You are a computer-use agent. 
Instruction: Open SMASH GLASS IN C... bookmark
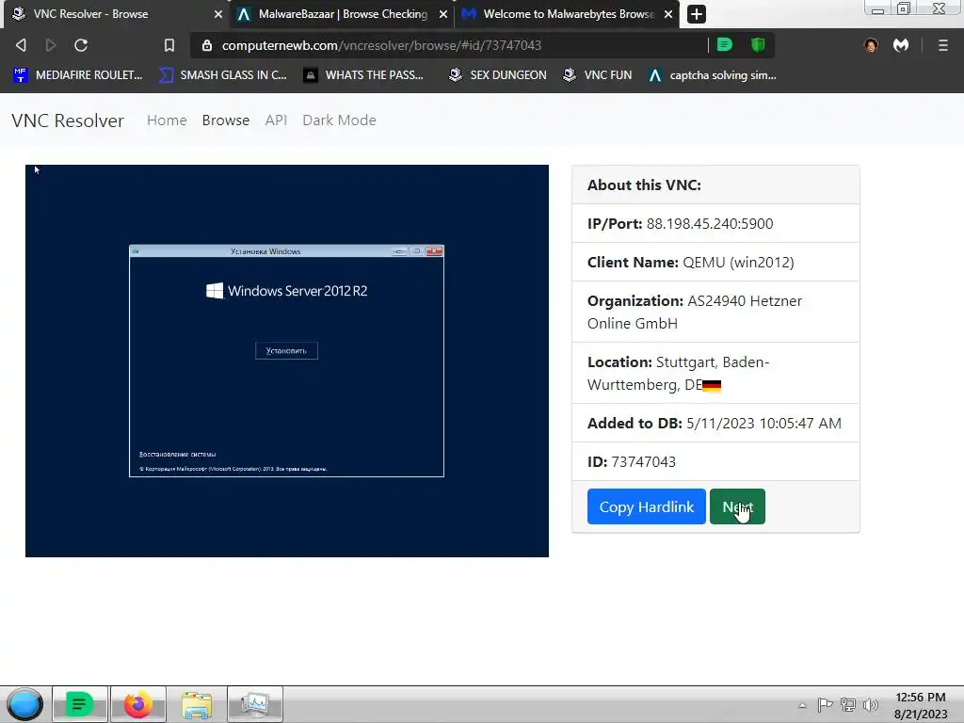[222, 75]
